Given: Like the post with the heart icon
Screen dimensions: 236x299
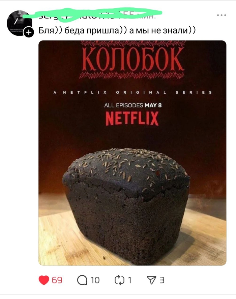Looking at the screenshot, I should (44, 280).
